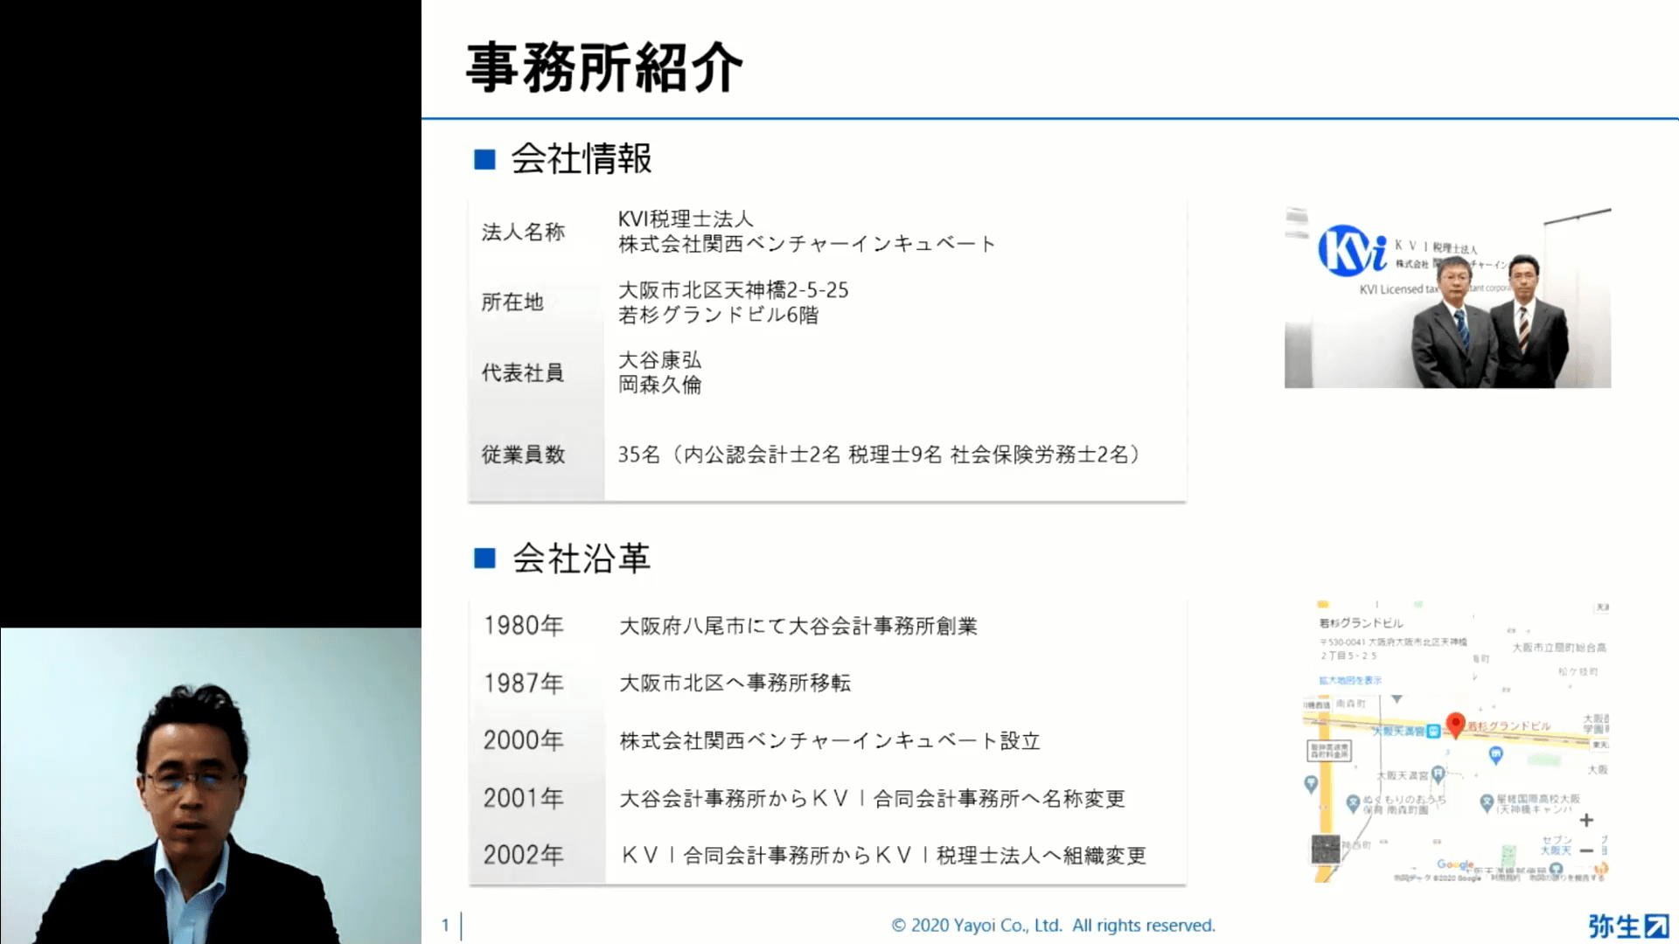Click the address 大阪市北区天神橋2-5-25
This screenshot has width=1679, height=944.
coord(734,290)
